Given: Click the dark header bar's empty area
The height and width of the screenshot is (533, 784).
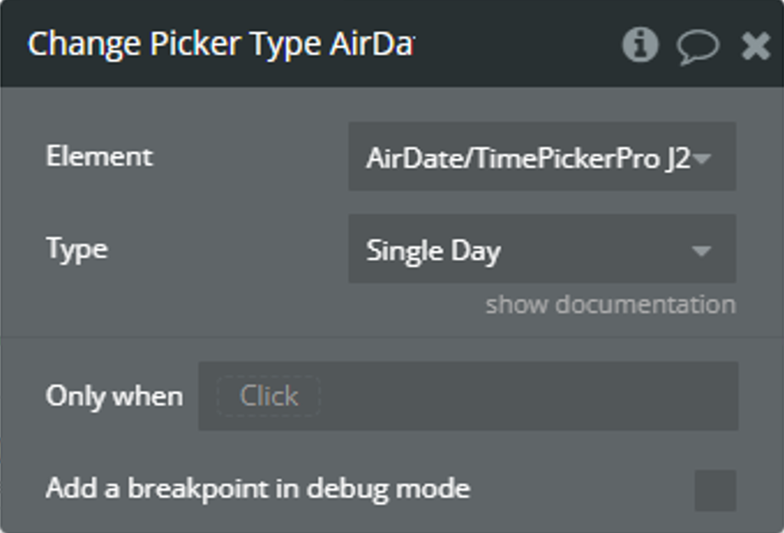Looking at the screenshot, I should coord(518,44).
